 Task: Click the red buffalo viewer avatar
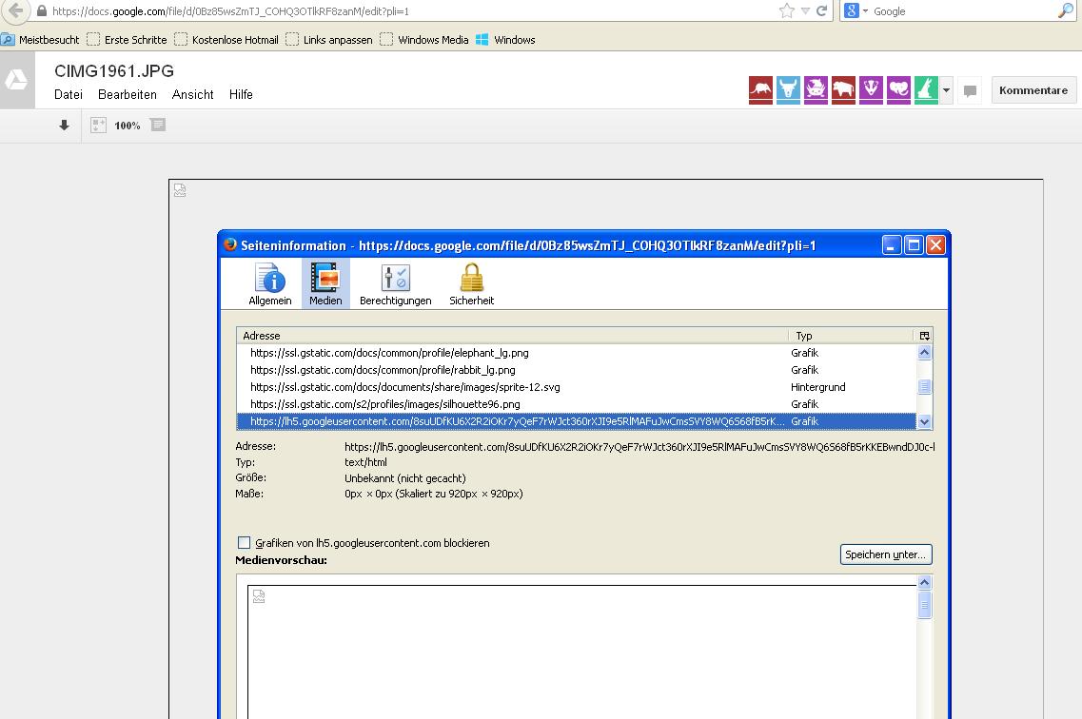(x=843, y=90)
